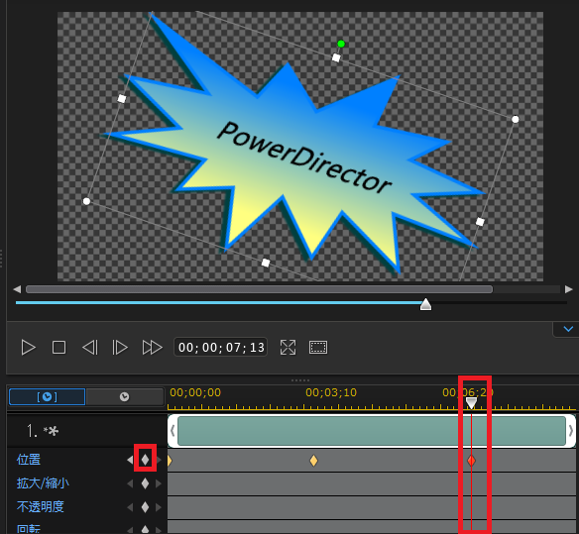Toggle TV safe zone icon
579x534 pixels.
(318, 348)
